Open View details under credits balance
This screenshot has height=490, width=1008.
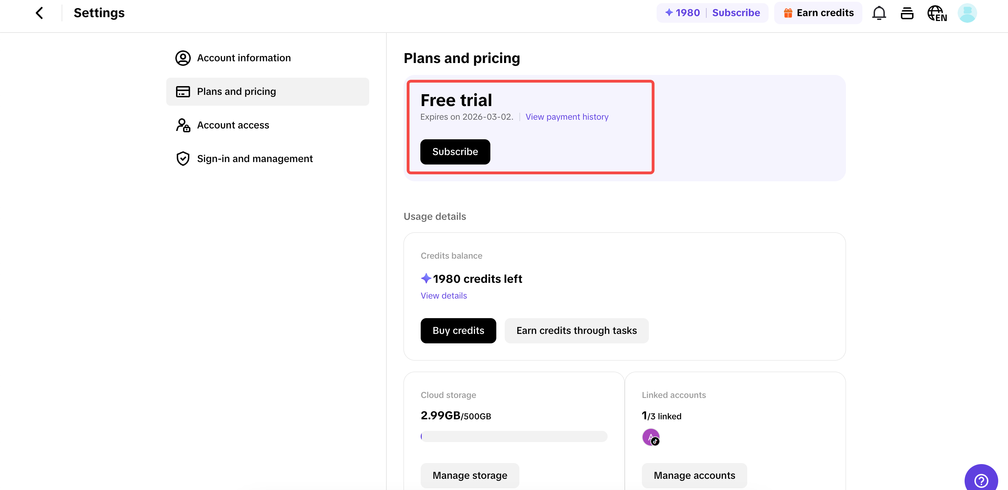point(443,295)
